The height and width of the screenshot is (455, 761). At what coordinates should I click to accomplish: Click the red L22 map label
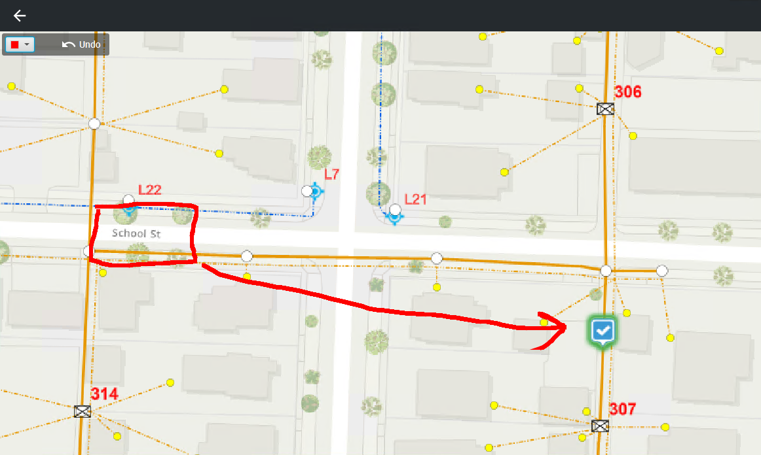pyautogui.click(x=149, y=190)
